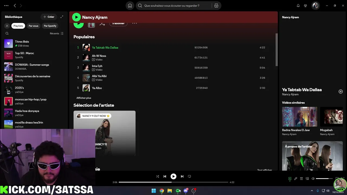This screenshot has width=347, height=195.
Task: Open the Récents sort dropdown
Action: [57, 34]
